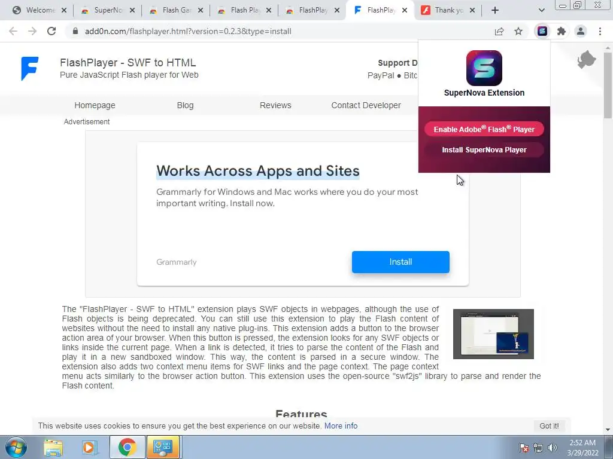Click the network tray icon
The width and height of the screenshot is (613, 459).
pos(538,448)
